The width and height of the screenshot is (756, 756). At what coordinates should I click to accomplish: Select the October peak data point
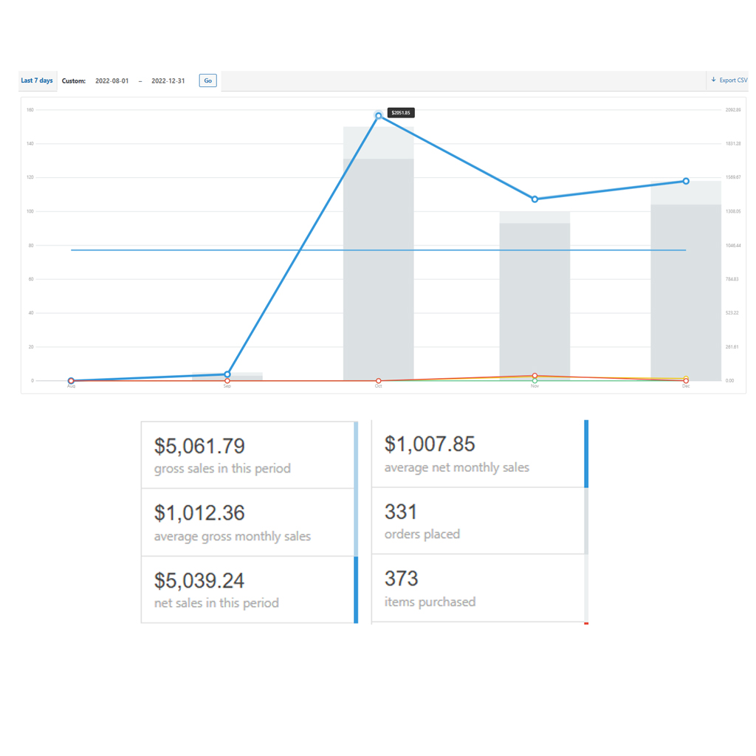click(x=379, y=115)
